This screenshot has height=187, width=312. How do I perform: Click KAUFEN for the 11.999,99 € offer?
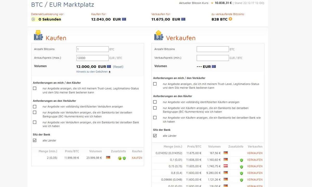pos(137,158)
